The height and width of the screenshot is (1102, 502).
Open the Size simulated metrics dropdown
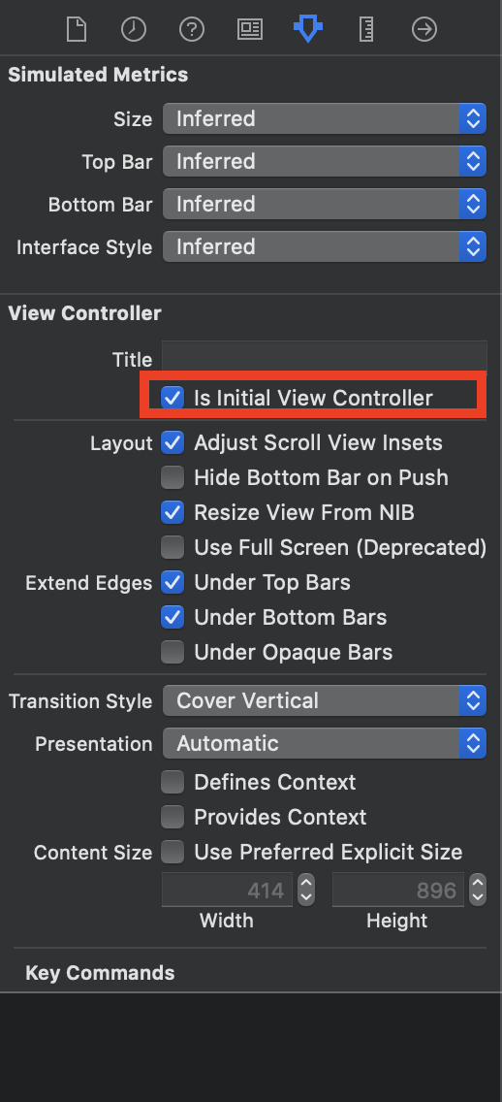point(325,118)
